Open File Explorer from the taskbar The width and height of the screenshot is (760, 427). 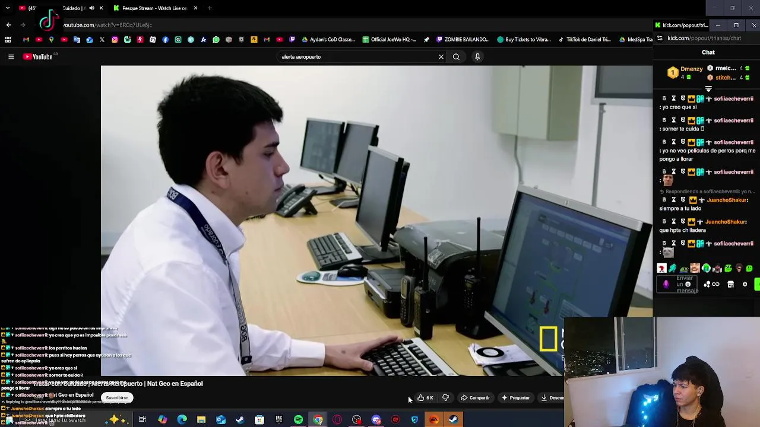click(x=201, y=420)
